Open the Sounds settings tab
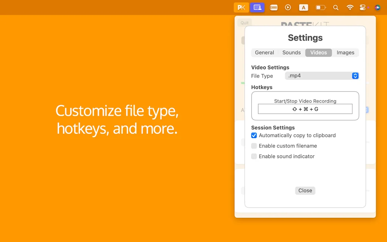The image size is (387, 242). pyautogui.click(x=291, y=53)
